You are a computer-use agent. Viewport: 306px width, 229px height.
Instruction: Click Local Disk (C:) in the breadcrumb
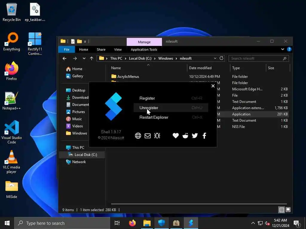140,58
